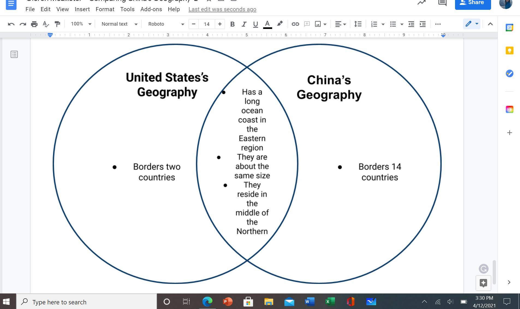
Task: Expand bulleted list style arrow
Action: (x=402, y=24)
